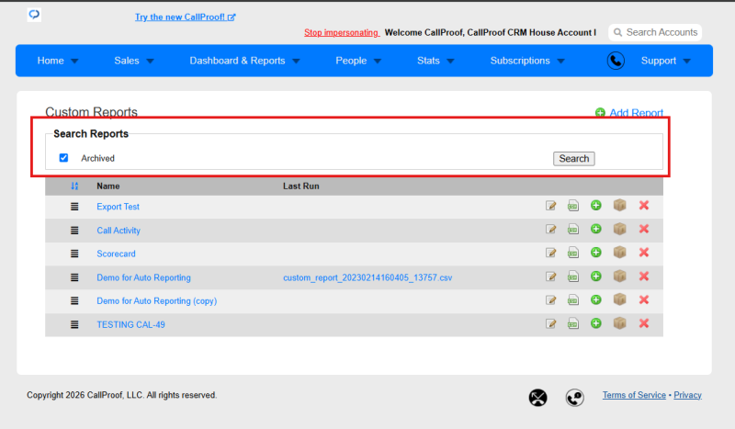Image resolution: width=735 pixels, height=429 pixels.
Task: Delete the Demo for Auto Reporting (copy) report
Action: pos(644,299)
